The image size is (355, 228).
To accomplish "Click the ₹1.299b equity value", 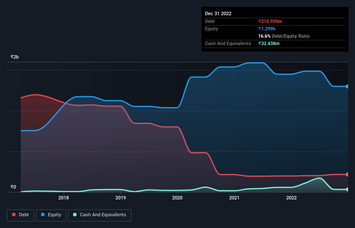I will [267, 29].
